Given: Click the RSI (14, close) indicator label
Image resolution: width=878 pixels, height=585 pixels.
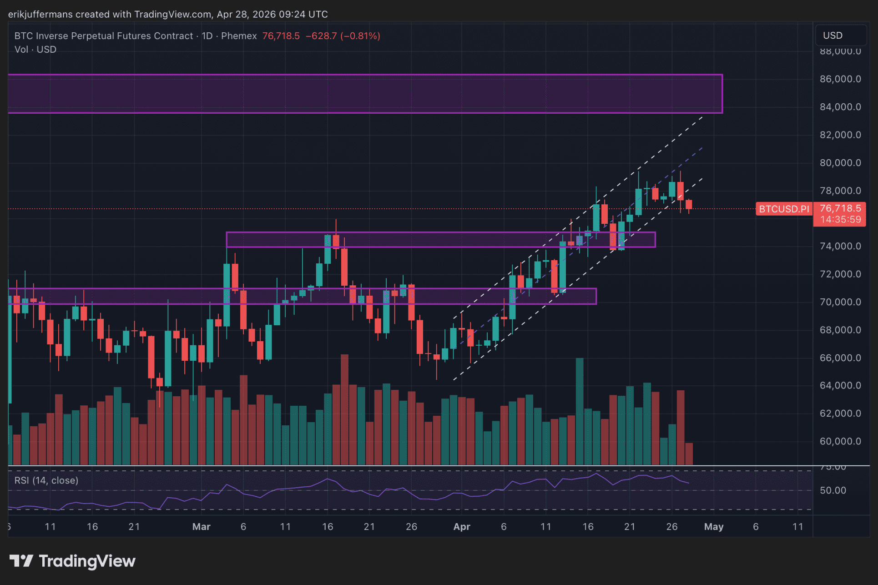Looking at the screenshot, I should pyautogui.click(x=46, y=480).
